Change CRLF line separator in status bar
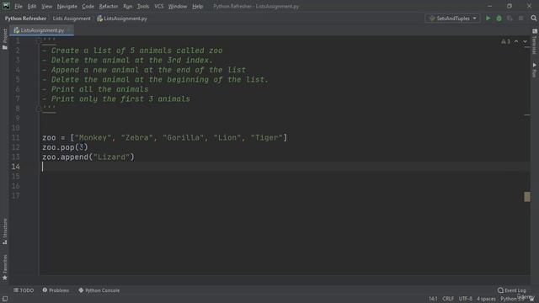 point(448,299)
